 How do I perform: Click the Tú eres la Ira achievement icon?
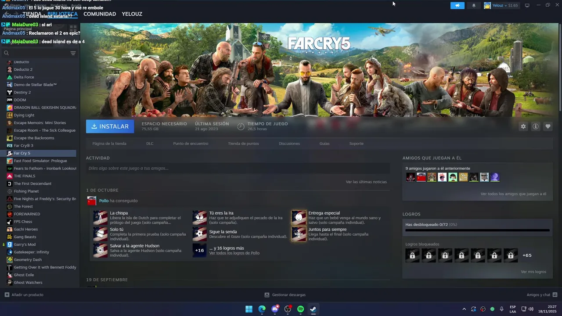coord(199,217)
